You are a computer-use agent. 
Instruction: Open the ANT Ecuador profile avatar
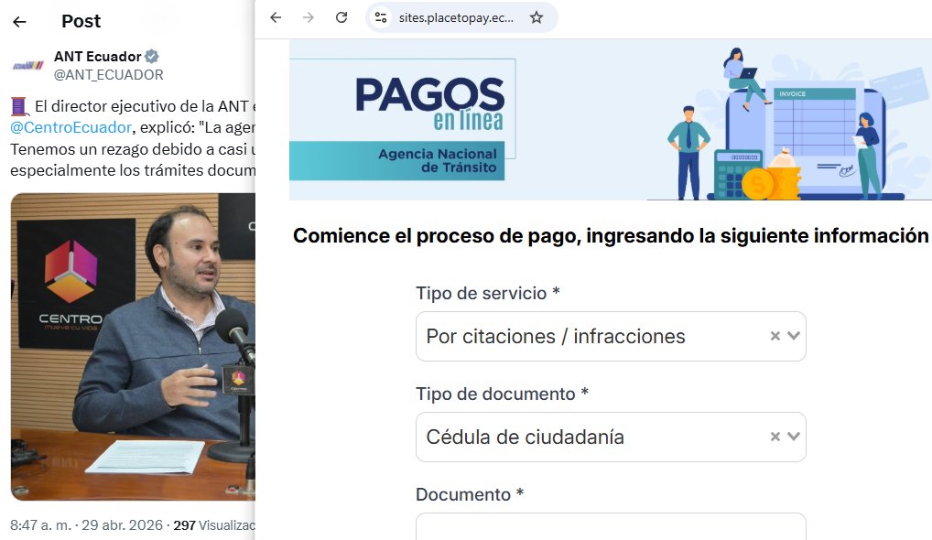click(x=28, y=65)
